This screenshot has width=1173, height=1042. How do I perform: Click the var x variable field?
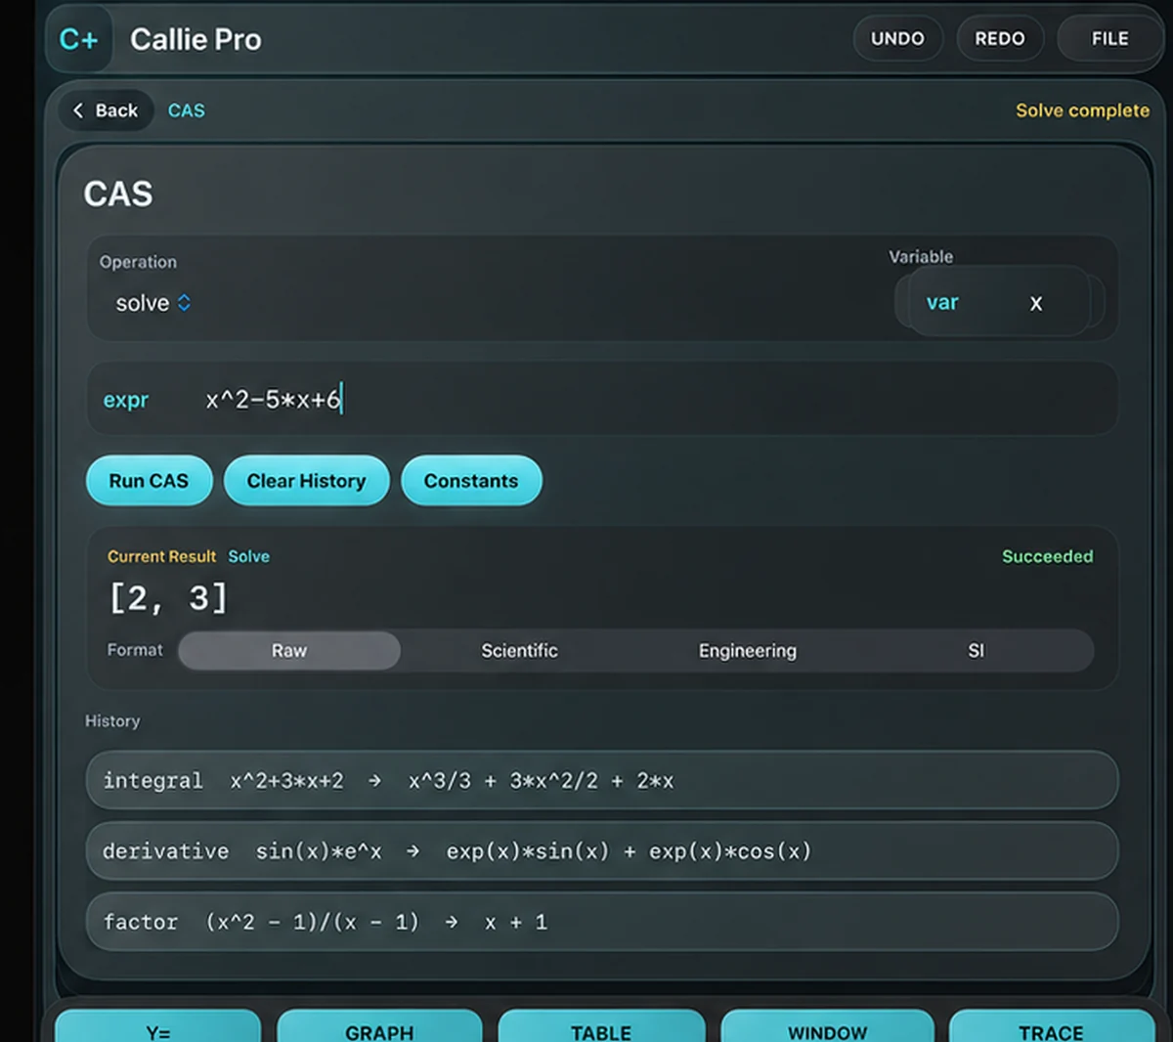tap(1000, 302)
